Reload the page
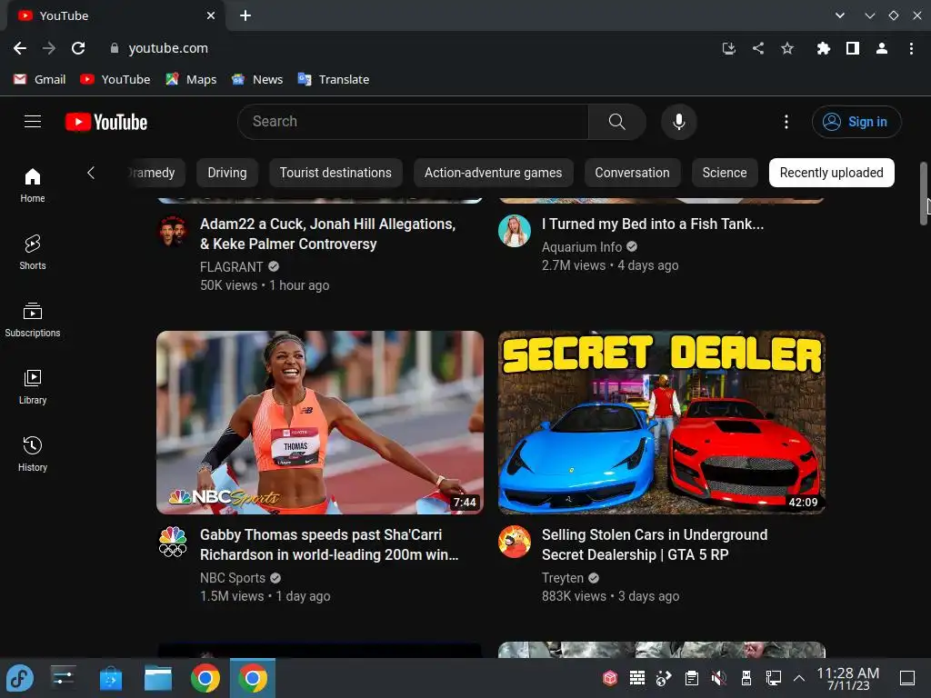Viewport: 931px width, 698px height. (78, 48)
